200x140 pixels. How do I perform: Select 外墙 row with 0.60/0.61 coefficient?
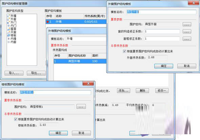[76, 22]
